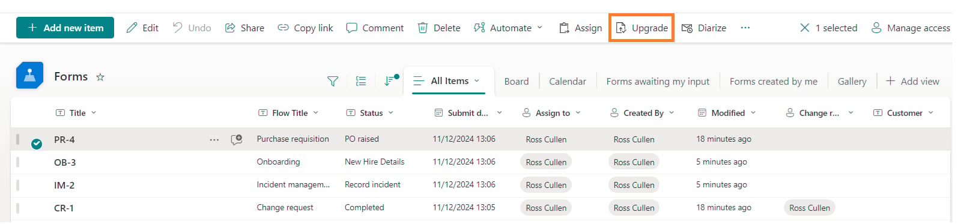The image size is (961, 224).
Task: Open the Change r... column dropdown
Action: pos(850,113)
